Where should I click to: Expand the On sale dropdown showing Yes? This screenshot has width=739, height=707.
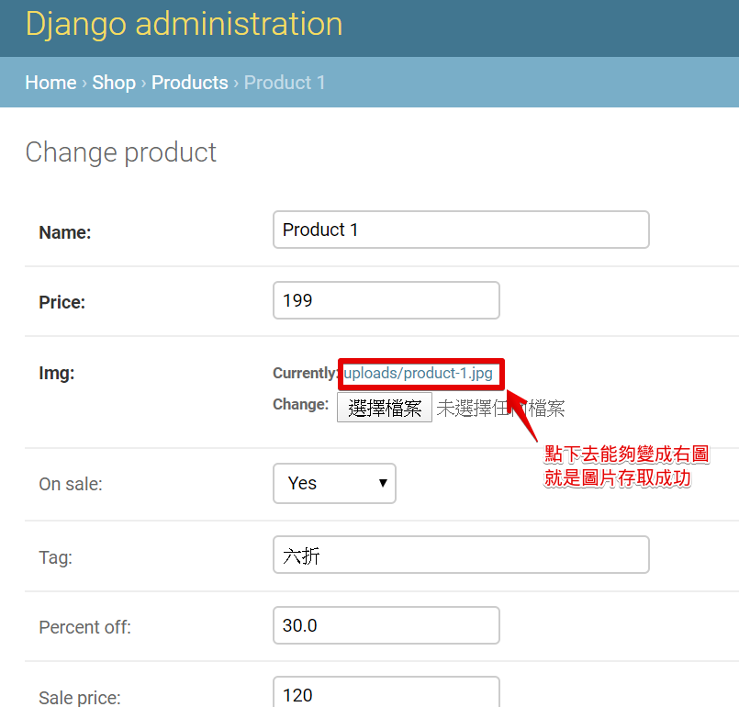coord(334,484)
